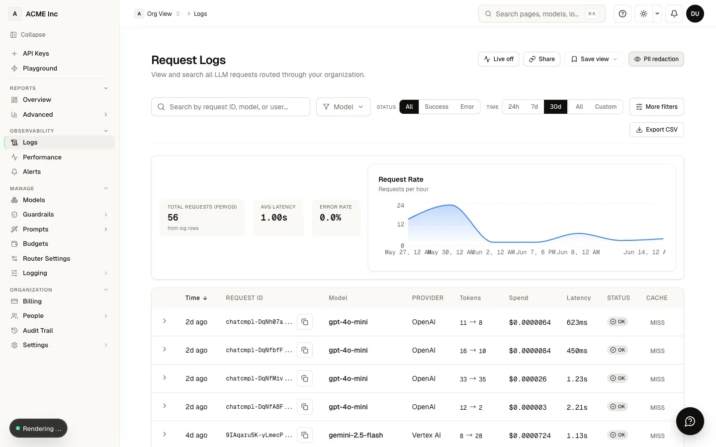Viewport: 716px width, 447px height.
Task: Switch theme with the sun icon
Action: 643,14
